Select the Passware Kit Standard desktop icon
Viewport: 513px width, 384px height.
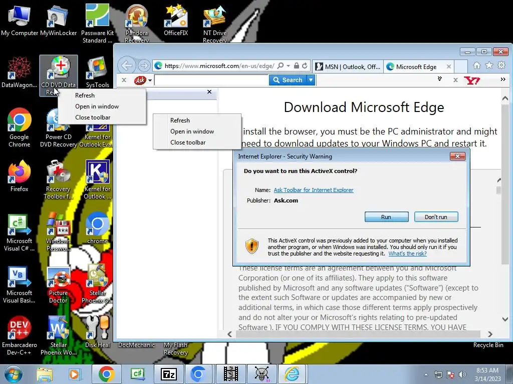(x=97, y=23)
